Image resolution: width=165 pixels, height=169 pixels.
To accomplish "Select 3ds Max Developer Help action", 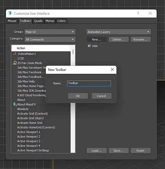I will [x=31, y=68].
